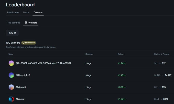The width and height of the screenshot is (174, 104).
Task: Click 2 legs in the @xigaodi row
Action: (x=88, y=87)
